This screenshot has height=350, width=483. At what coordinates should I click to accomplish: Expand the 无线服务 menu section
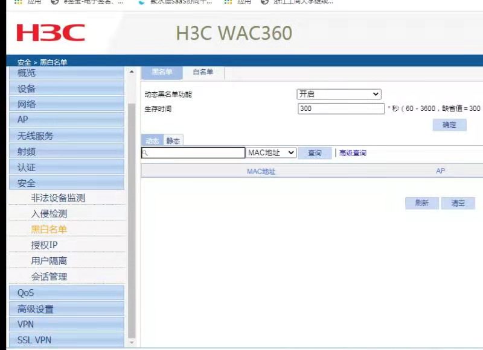66,136
